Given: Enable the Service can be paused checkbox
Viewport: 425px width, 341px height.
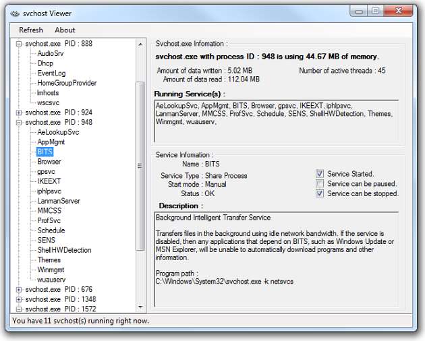Looking at the screenshot, I should coord(320,184).
